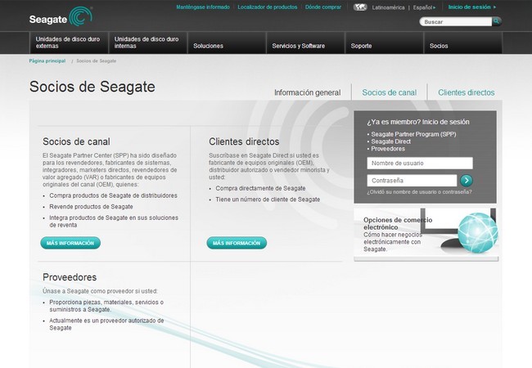Click 'Únase a Seagate como proveedor' text
The width and height of the screenshot is (532, 368).
tap(100, 291)
